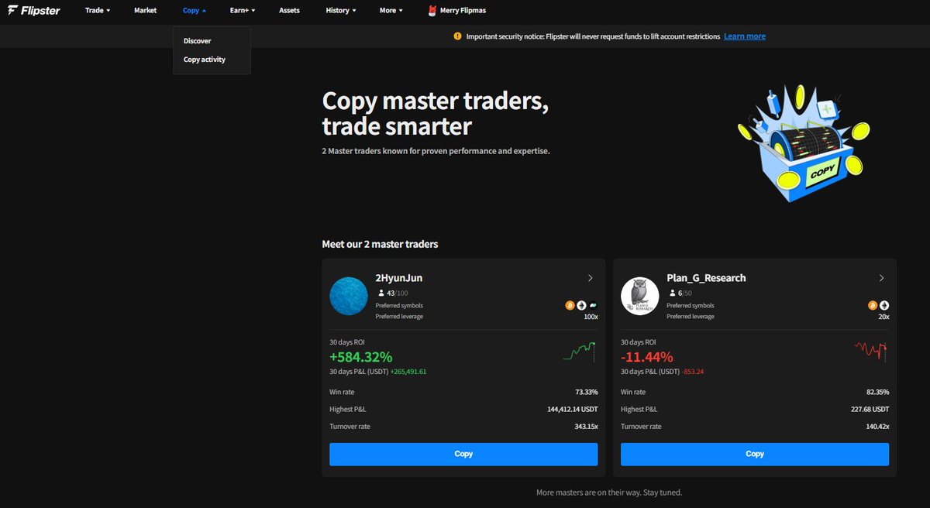Viewport: 930px width, 508px height.
Task: Click the Meet our 2 master traders heading
Action: 380,244
